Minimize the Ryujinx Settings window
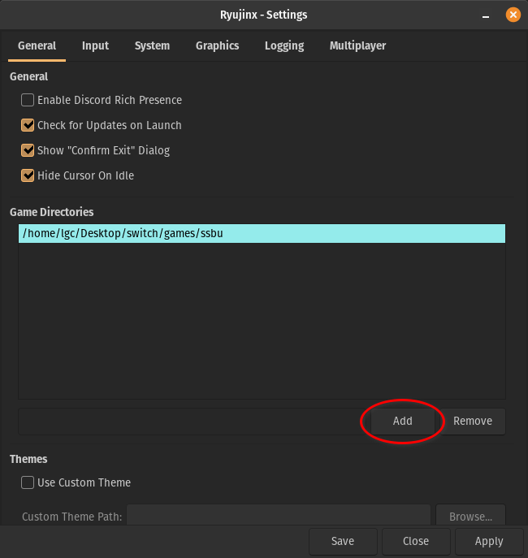 486,15
